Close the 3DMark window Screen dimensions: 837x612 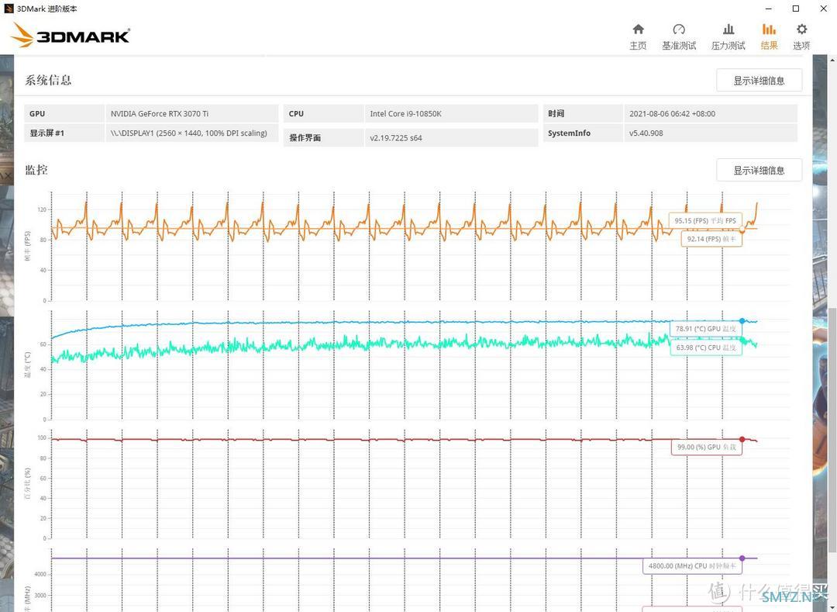pyautogui.click(x=823, y=9)
